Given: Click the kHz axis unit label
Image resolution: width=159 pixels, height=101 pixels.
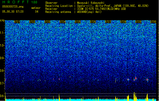Looking at the screenshot, I should (2, 20).
